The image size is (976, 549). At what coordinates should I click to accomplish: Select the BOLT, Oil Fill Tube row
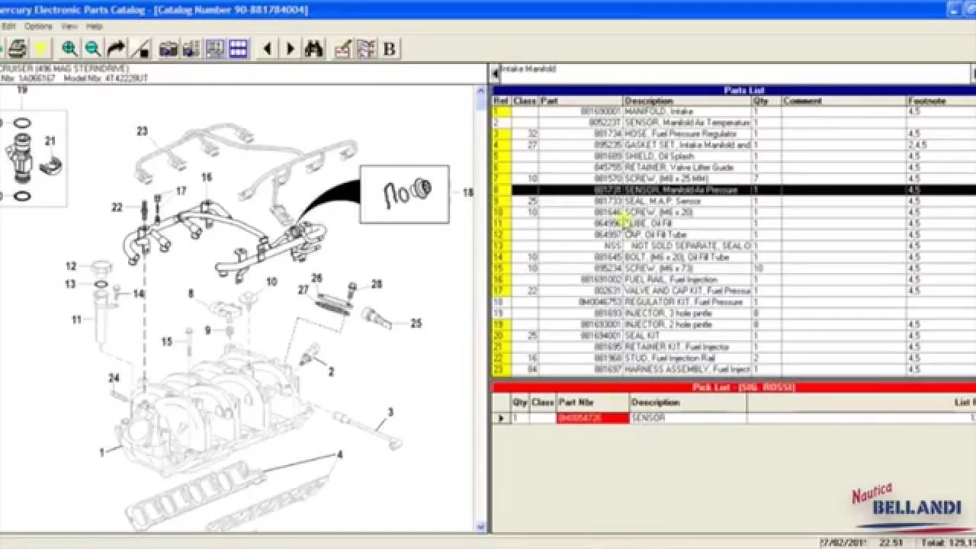coord(734,257)
